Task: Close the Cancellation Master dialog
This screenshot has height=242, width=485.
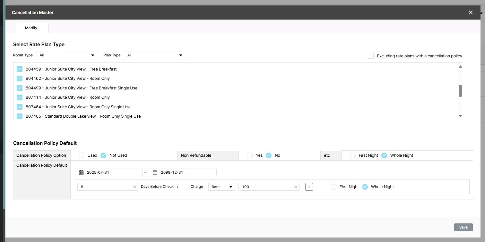Action: click(x=471, y=13)
